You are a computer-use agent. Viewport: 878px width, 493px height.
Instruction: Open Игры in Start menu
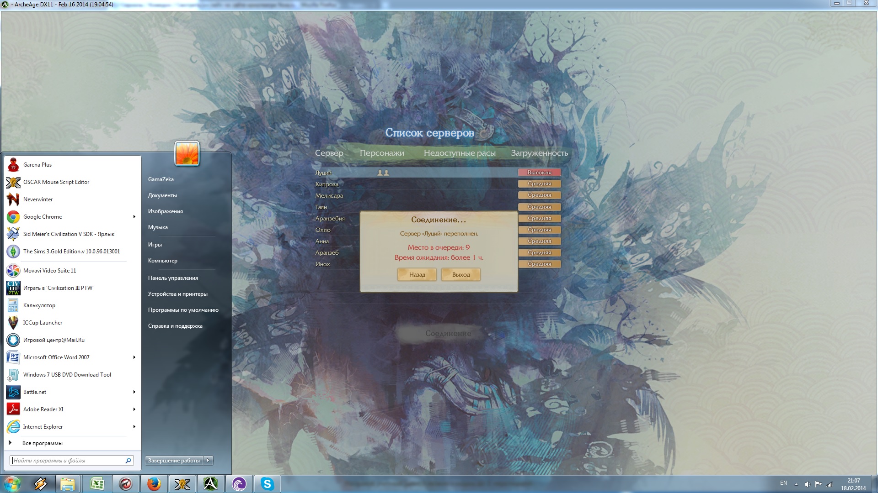tap(155, 245)
